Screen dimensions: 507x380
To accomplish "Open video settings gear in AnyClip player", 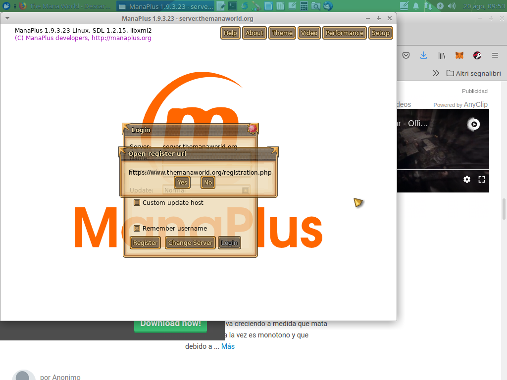I will click(467, 179).
